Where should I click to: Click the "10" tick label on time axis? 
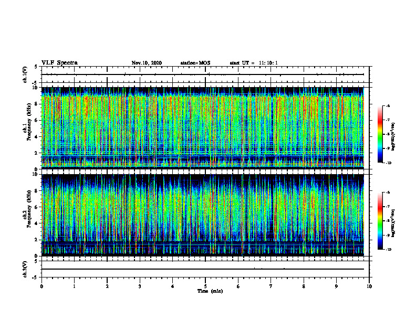[369, 286]
